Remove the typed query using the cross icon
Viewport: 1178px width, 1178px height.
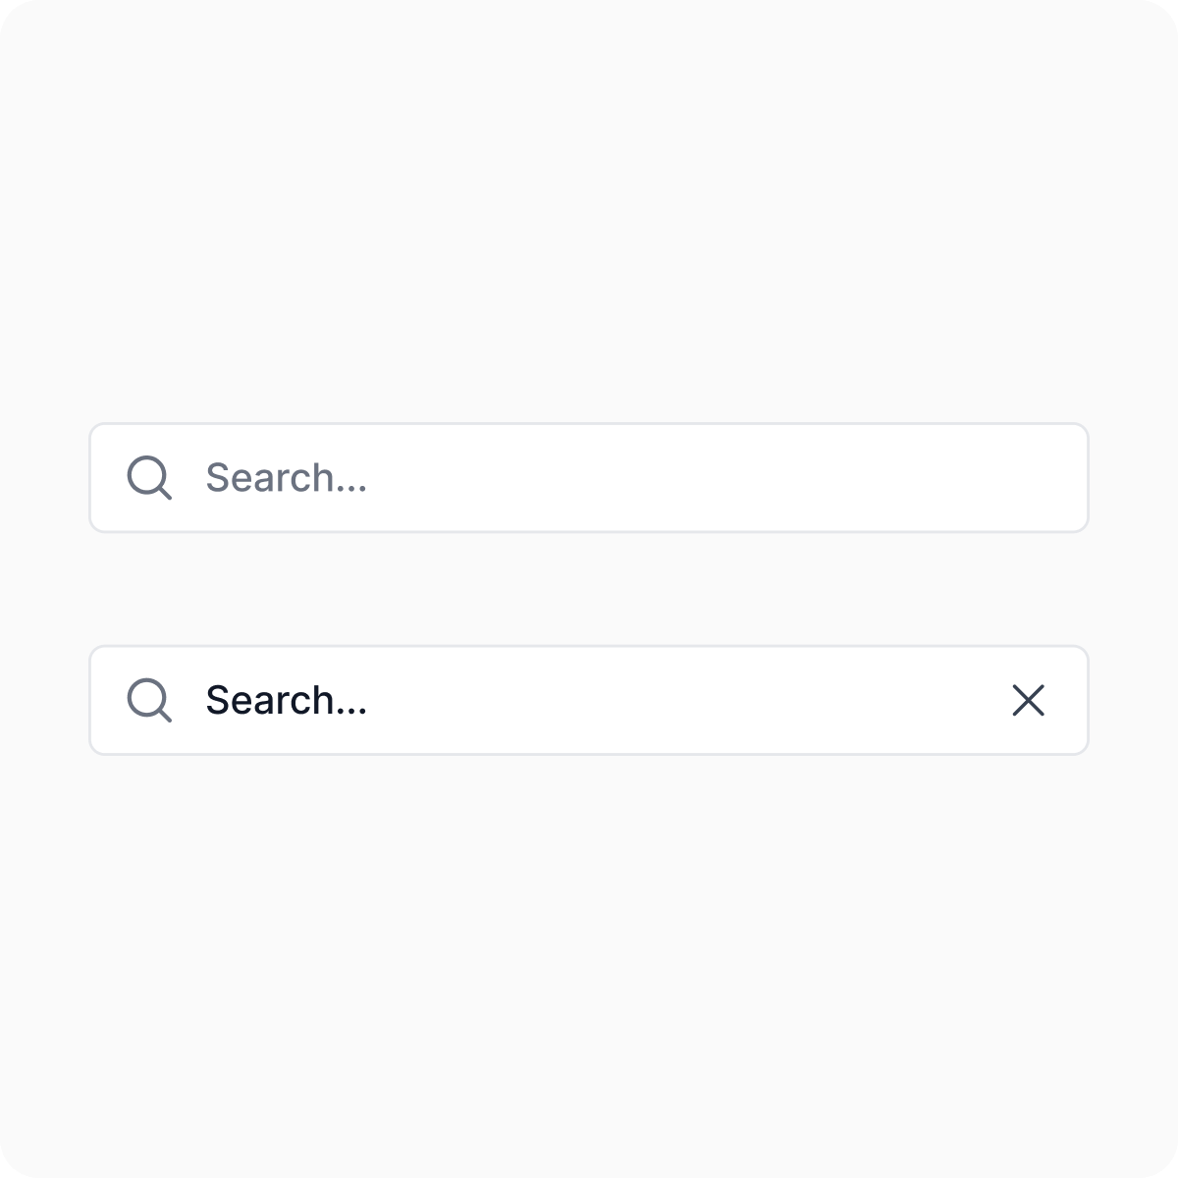pyautogui.click(x=1028, y=700)
